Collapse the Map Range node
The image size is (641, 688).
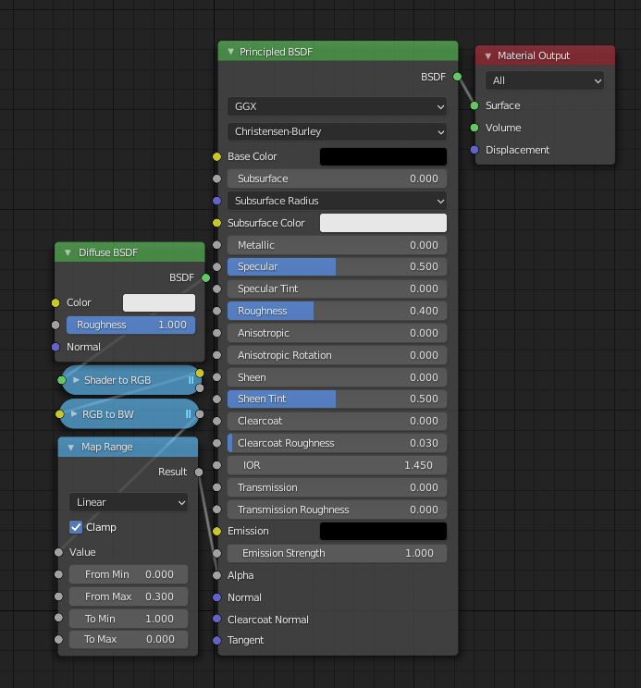(70, 448)
